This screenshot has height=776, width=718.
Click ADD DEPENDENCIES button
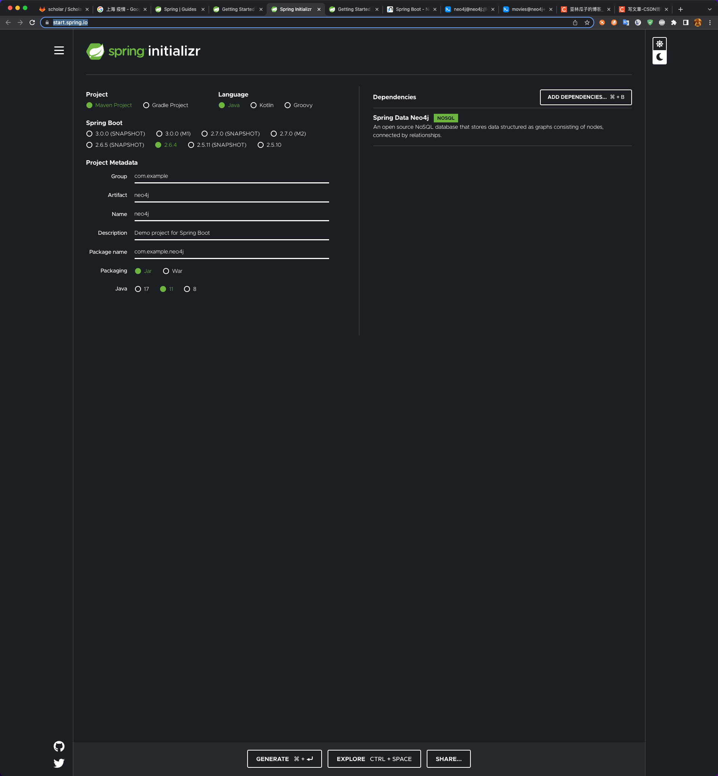point(586,97)
